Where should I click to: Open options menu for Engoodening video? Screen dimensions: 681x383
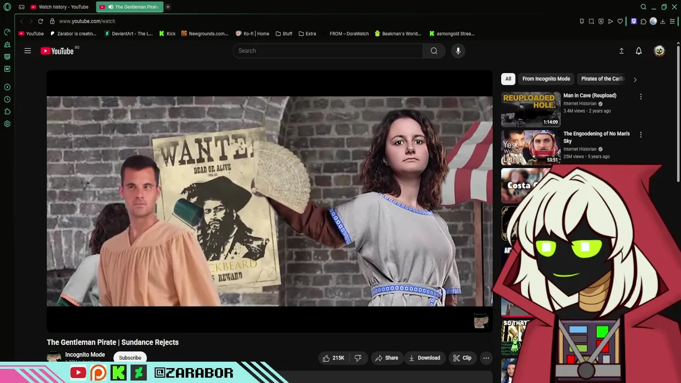[641, 135]
